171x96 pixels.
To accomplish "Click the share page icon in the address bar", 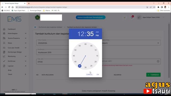I will coord(151,7).
